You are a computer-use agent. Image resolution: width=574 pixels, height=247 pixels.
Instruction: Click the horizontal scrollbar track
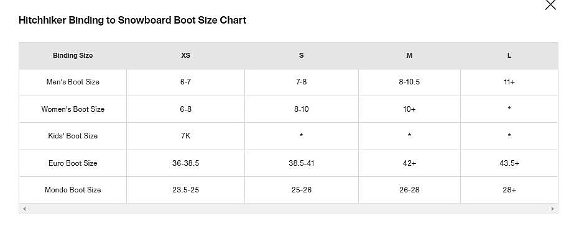pyautogui.click(x=289, y=209)
